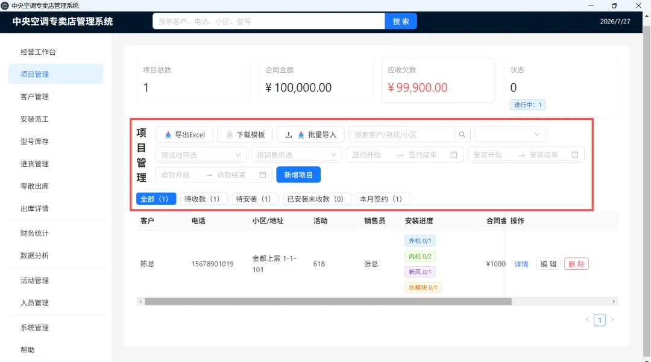Click the calendar icon in 签约 date range
651x362 pixels.
point(454,155)
